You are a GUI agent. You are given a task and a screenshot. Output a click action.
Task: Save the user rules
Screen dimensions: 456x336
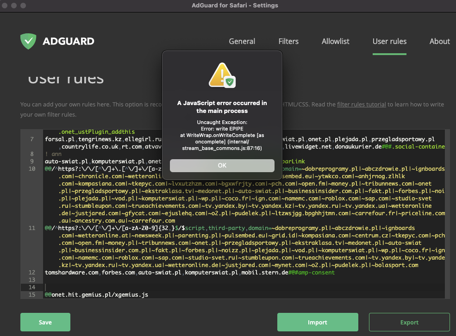(45, 322)
